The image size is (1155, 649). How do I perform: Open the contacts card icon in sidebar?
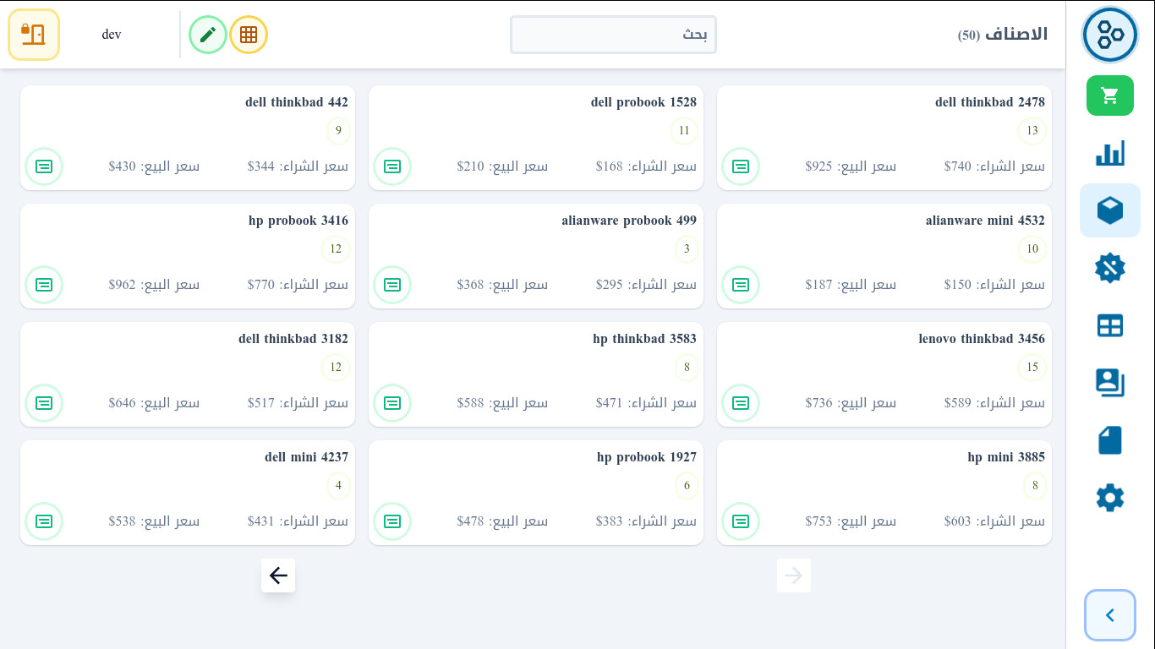pos(1110,383)
